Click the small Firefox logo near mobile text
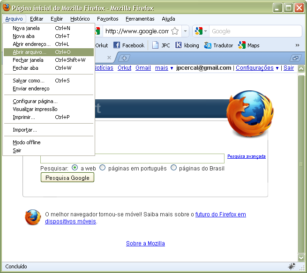The height and width of the screenshot is (273, 307). (33, 217)
